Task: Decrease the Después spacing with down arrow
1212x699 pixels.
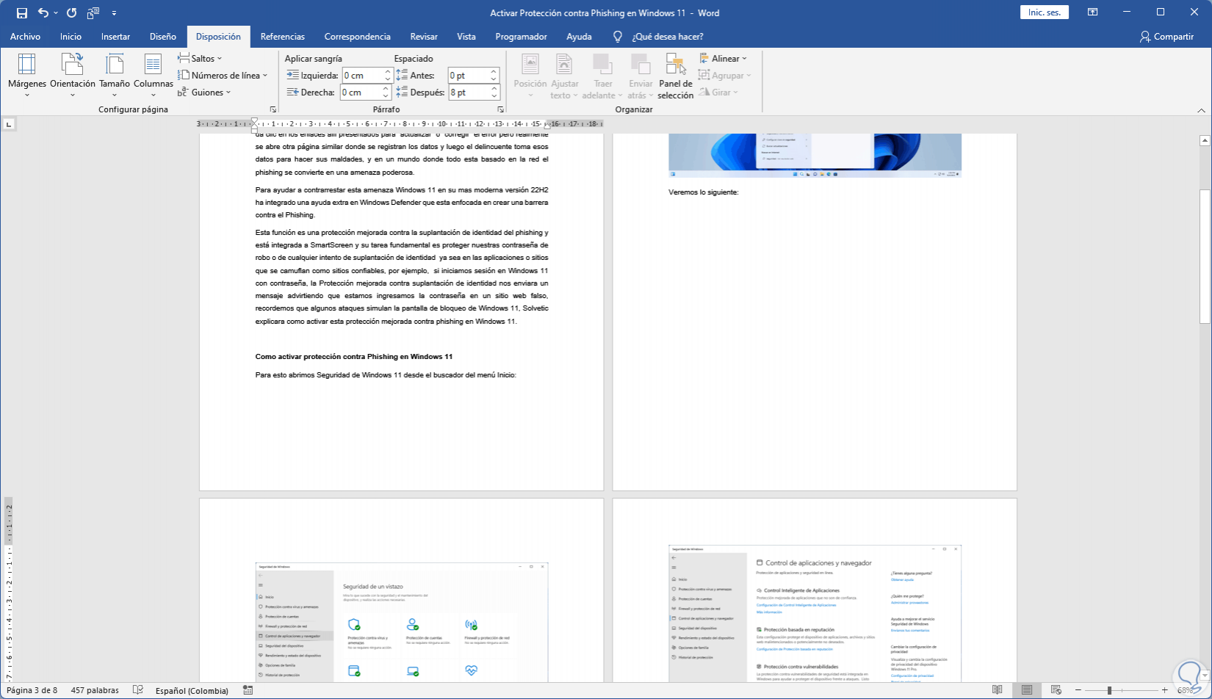Action: click(x=494, y=96)
